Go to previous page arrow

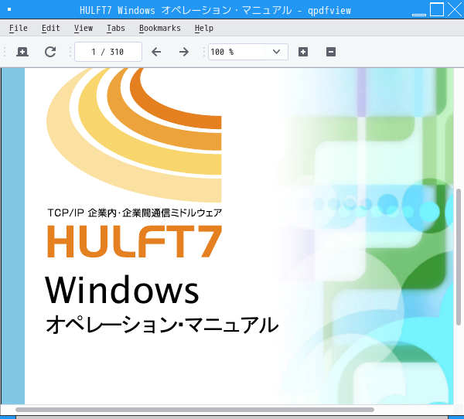click(x=156, y=52)
